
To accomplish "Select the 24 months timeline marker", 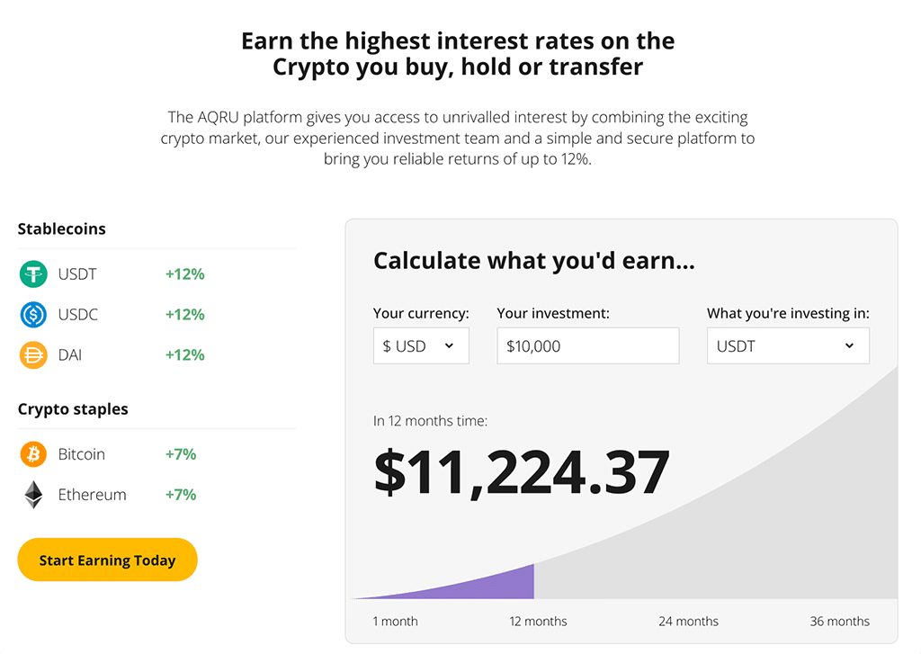I will tap(688, 621).
